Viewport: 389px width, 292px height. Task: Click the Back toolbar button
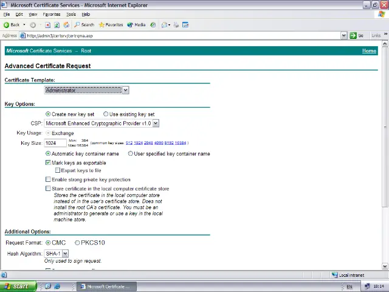12,25
